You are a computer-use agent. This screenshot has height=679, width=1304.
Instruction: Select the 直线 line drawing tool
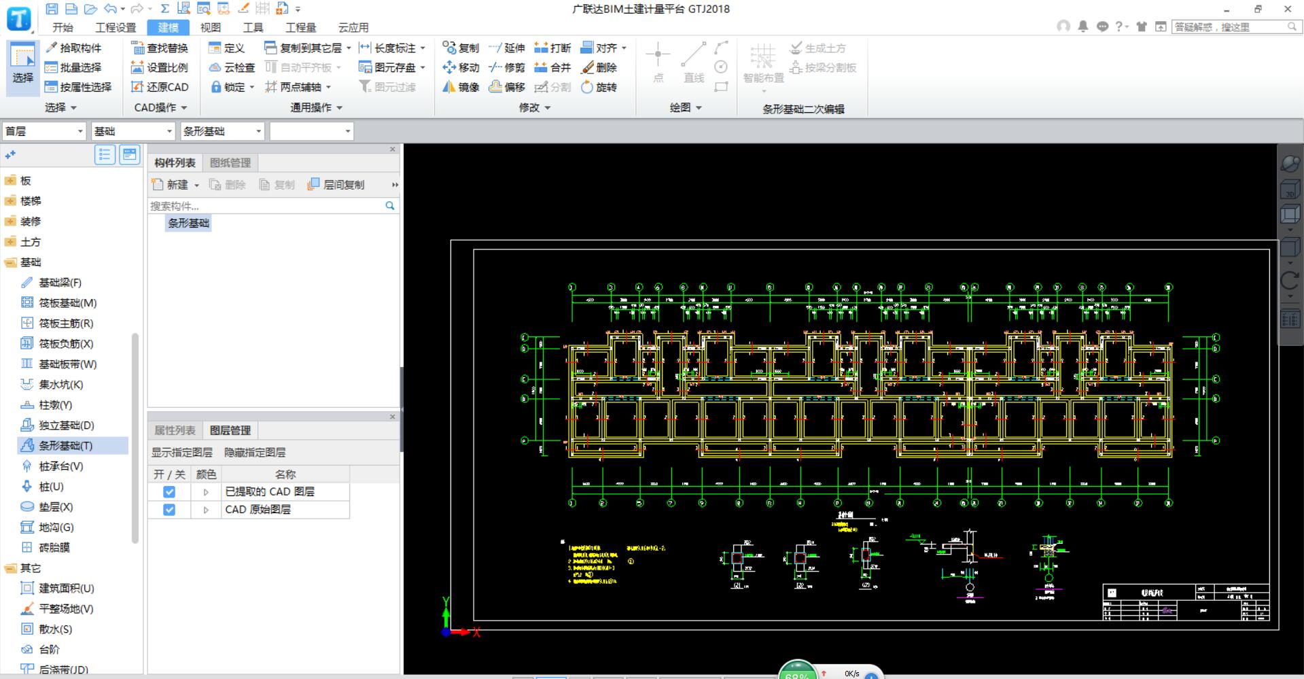[x=694, y=63]
